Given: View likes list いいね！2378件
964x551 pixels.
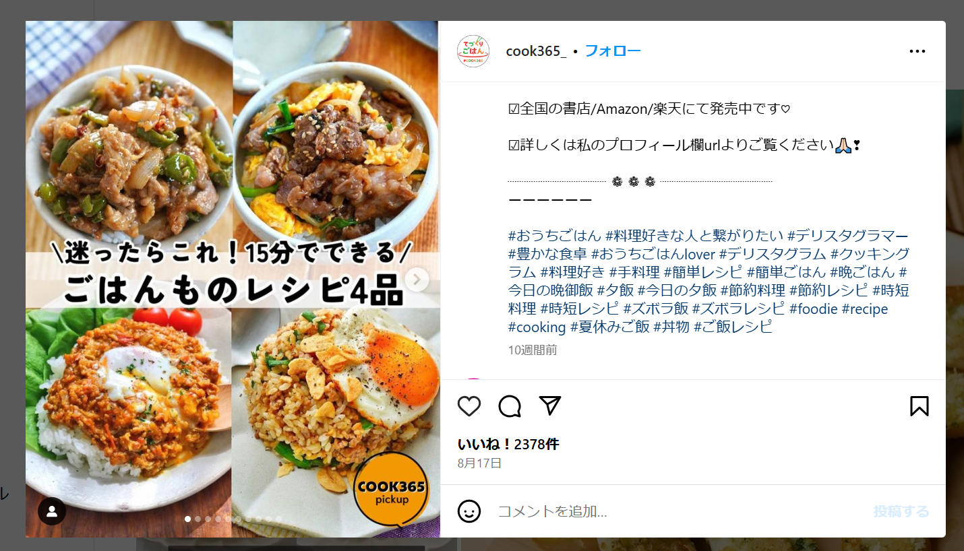Looking at the screenshot, I should pos(508,445).
